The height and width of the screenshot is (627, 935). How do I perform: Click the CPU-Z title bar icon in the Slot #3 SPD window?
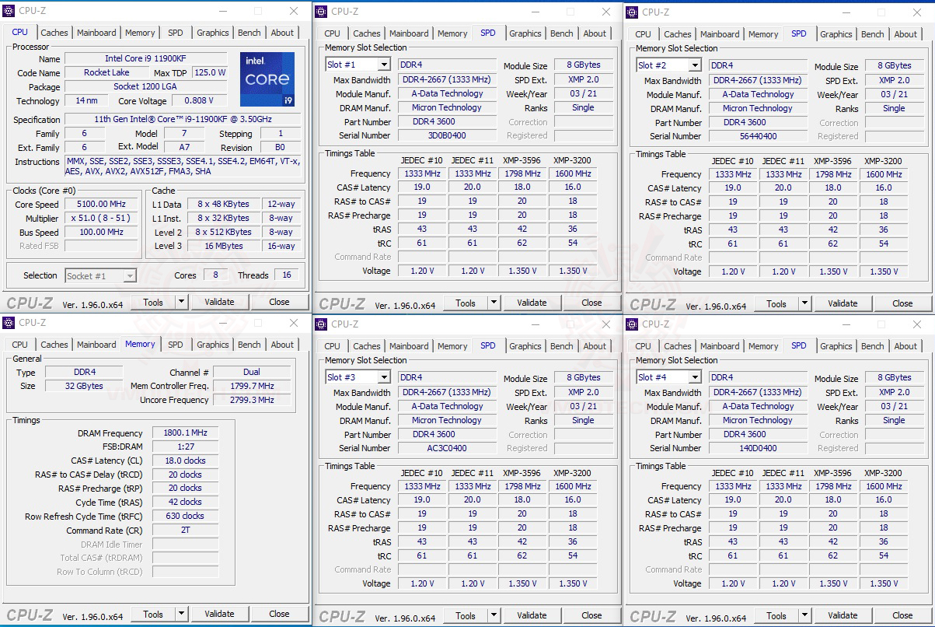(322, 324)
